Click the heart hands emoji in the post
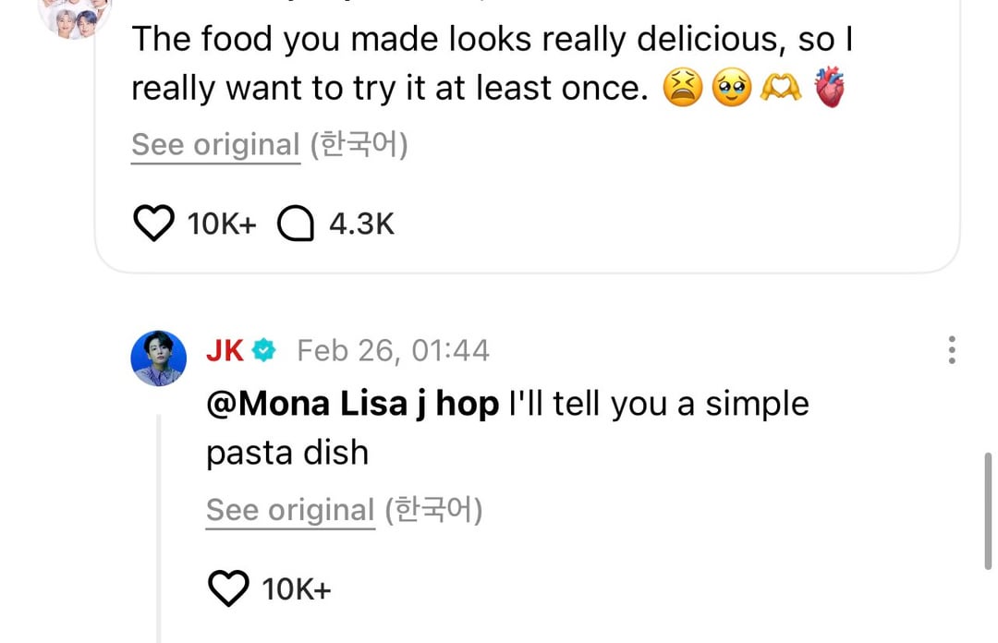Image resolution: width=998 pixels, height=643 pixels. 779,89
